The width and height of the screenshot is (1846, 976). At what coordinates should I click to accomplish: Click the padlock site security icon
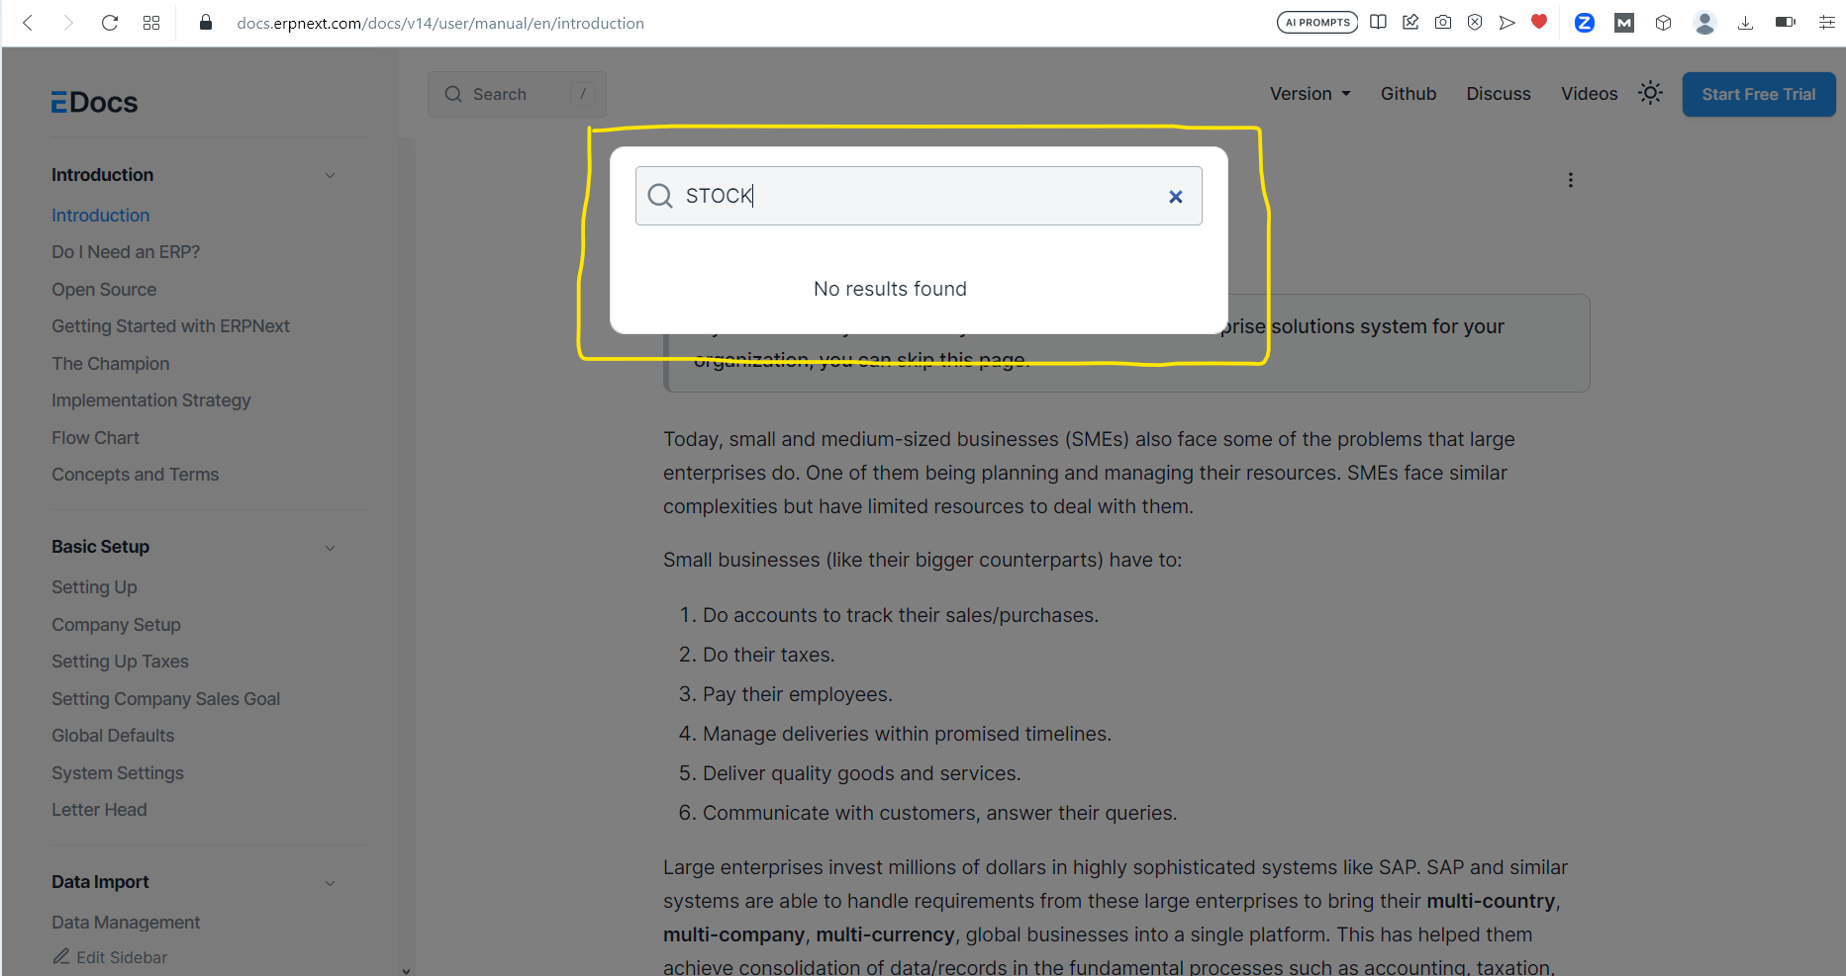(206, 22)
